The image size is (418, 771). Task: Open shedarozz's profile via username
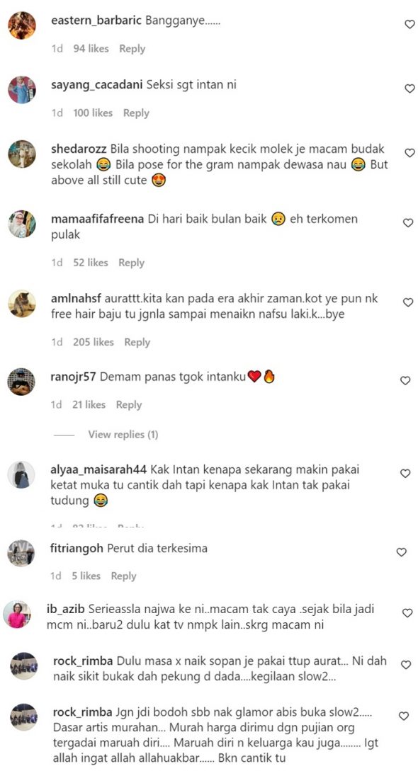[x=79, y=149]
